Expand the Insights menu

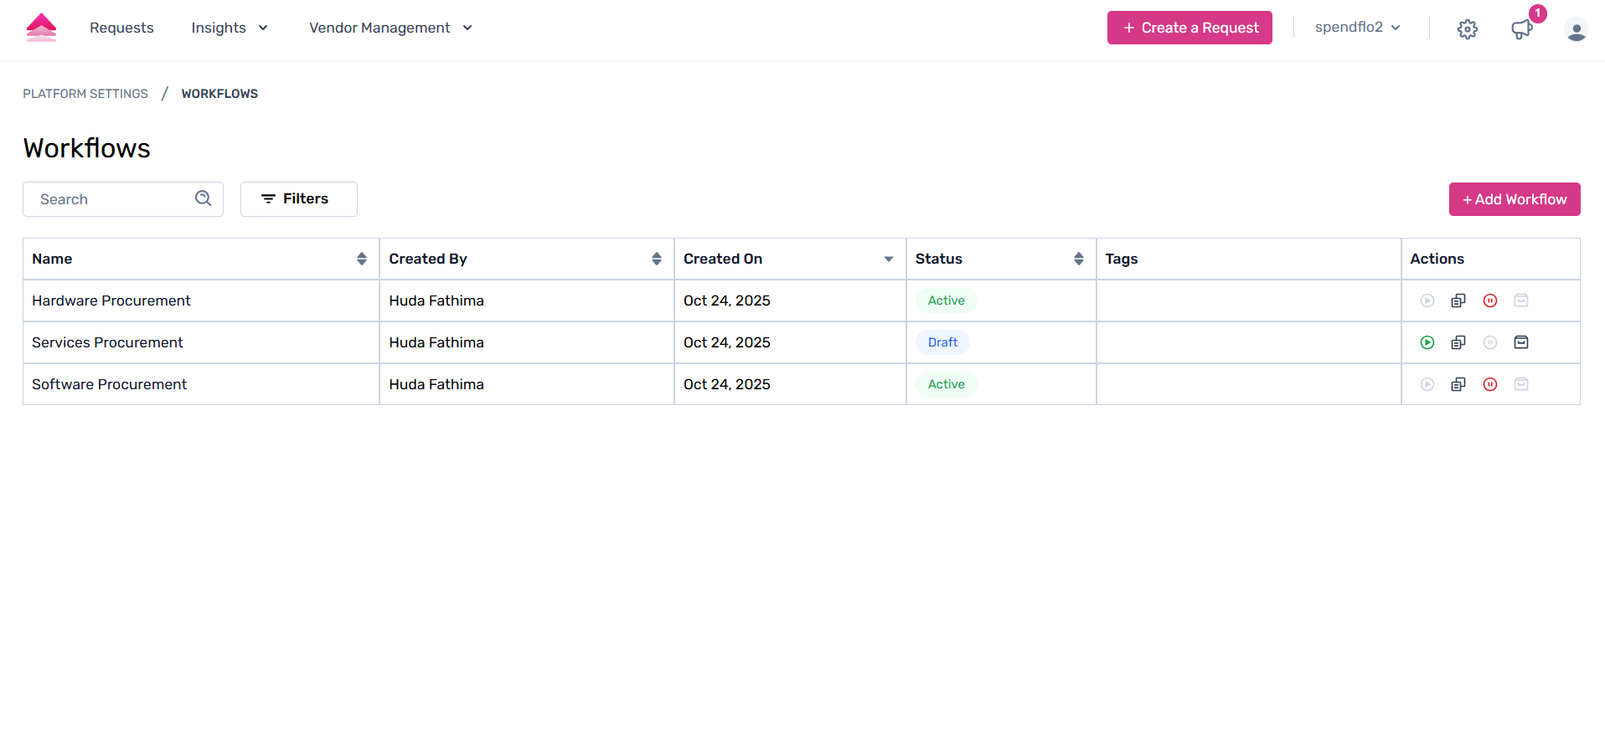click(x=230, y=28)
